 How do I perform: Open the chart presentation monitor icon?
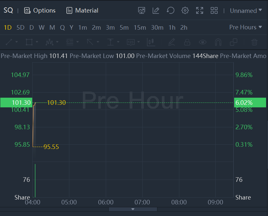tap(142, 11)
